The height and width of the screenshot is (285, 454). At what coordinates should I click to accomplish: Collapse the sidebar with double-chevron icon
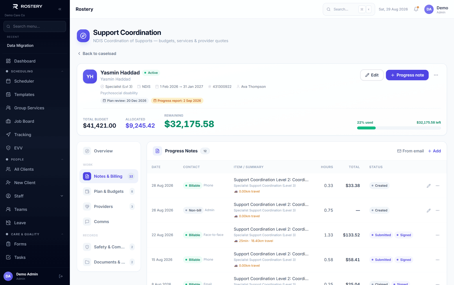[60, 9]
